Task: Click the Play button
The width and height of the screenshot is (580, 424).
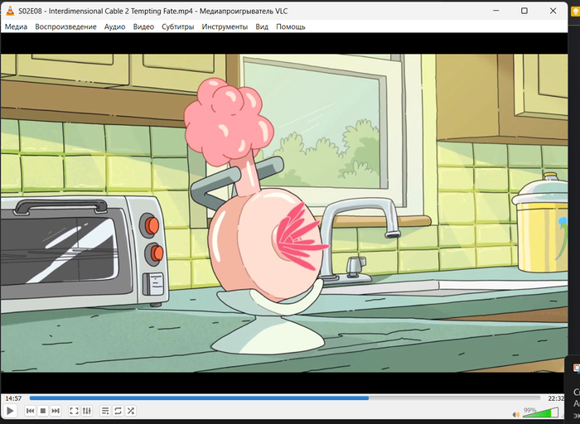Action: coord(10,411)
